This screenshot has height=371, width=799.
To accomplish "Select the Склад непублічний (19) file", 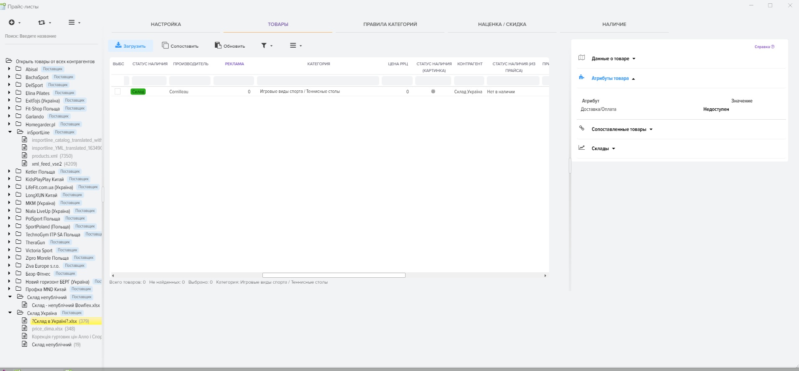I will (56, 345).
